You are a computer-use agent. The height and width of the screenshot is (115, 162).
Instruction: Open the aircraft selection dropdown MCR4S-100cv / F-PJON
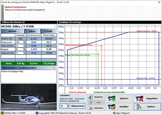click(x=28, y=27)
